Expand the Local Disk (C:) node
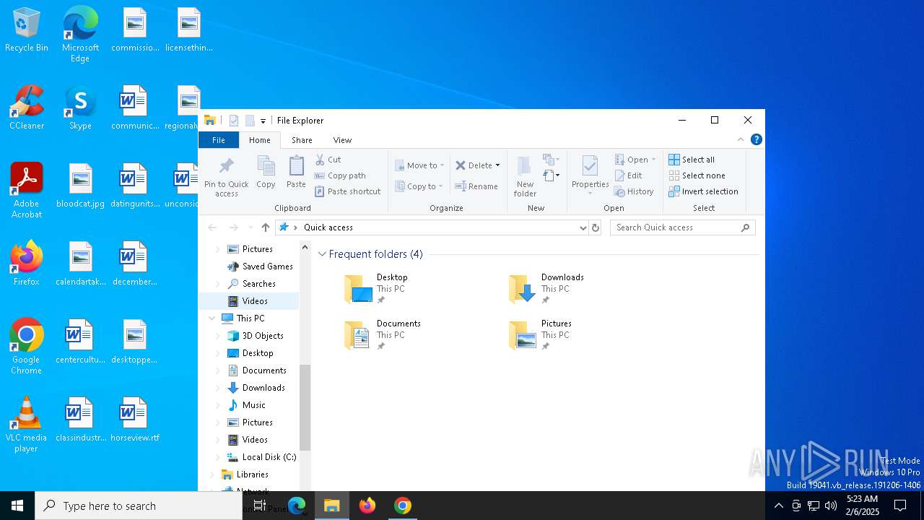 (218, 457)
